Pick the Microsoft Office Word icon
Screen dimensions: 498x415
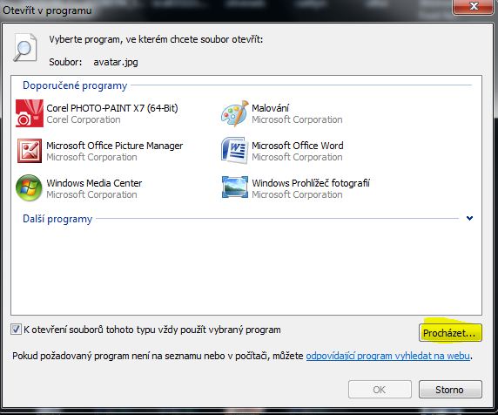(235, 151)
